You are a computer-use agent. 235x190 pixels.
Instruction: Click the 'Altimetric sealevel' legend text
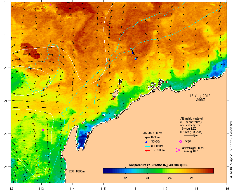tap(192, 118)
